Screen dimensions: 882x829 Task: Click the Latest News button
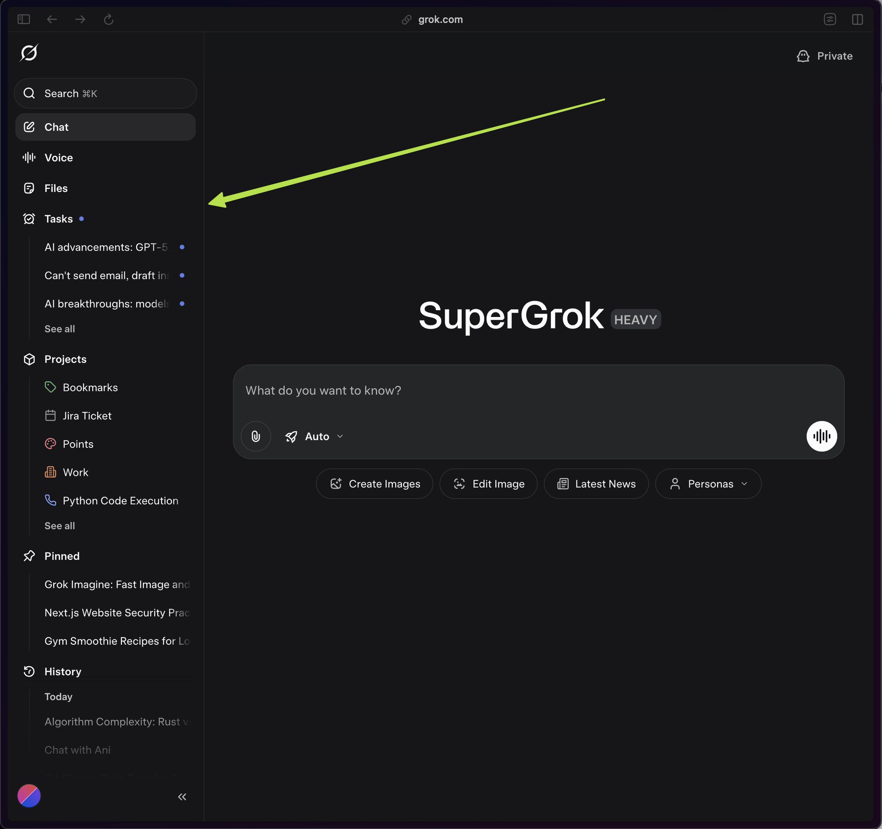[x=596, y=484]
